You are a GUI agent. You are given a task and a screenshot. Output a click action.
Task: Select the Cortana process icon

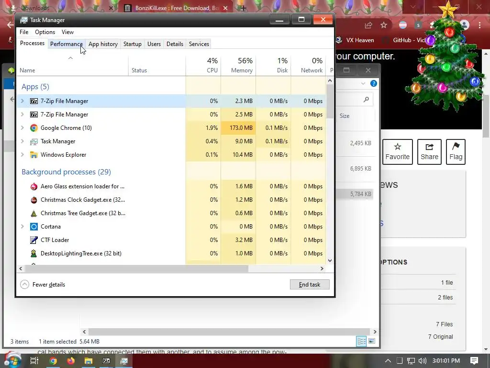click(34, 227)
